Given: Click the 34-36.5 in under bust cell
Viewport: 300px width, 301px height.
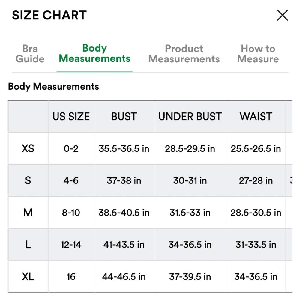Looking at the screenshot, I should [x=190, y=245].
